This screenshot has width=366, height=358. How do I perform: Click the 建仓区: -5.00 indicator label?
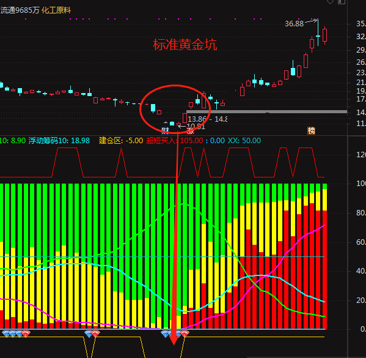click(x=121, y=141)
